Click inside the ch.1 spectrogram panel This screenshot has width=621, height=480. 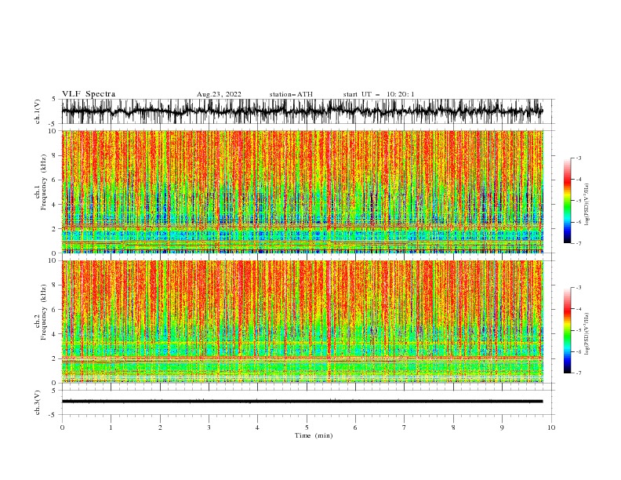[302, 191]
